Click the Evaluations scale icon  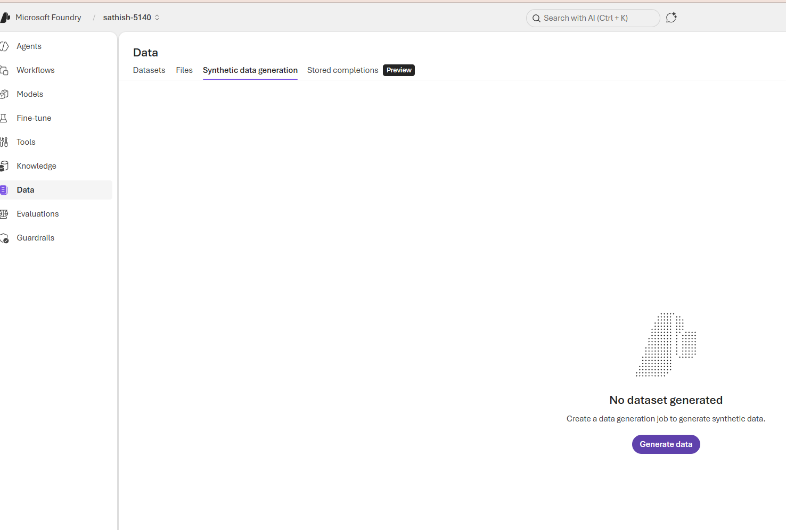tap(4, 214)
